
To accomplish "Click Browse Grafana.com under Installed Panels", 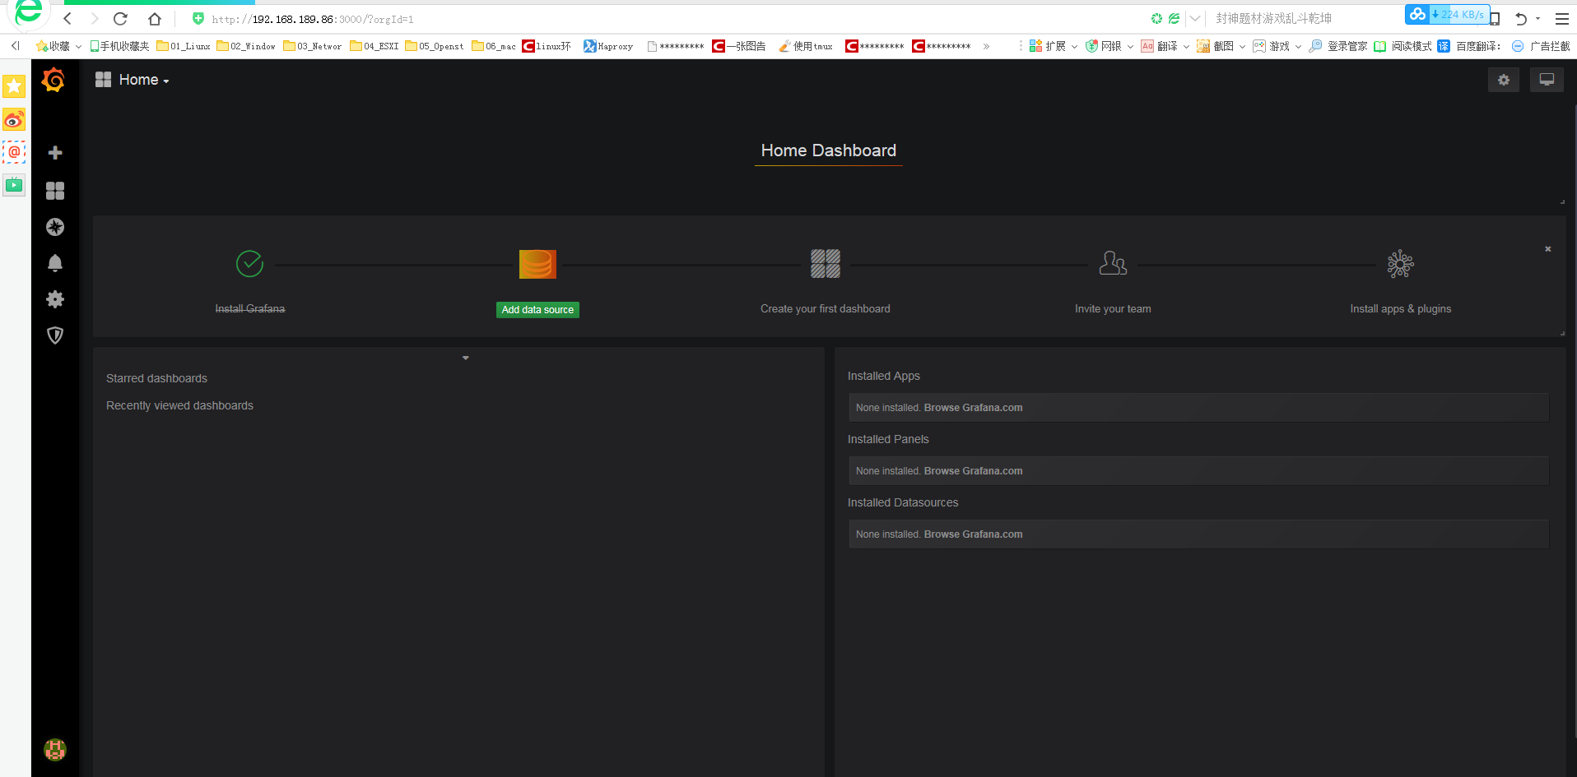I will click(973, 471).
